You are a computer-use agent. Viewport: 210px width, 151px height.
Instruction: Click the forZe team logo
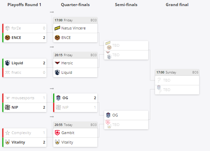[x=7, y=28]
